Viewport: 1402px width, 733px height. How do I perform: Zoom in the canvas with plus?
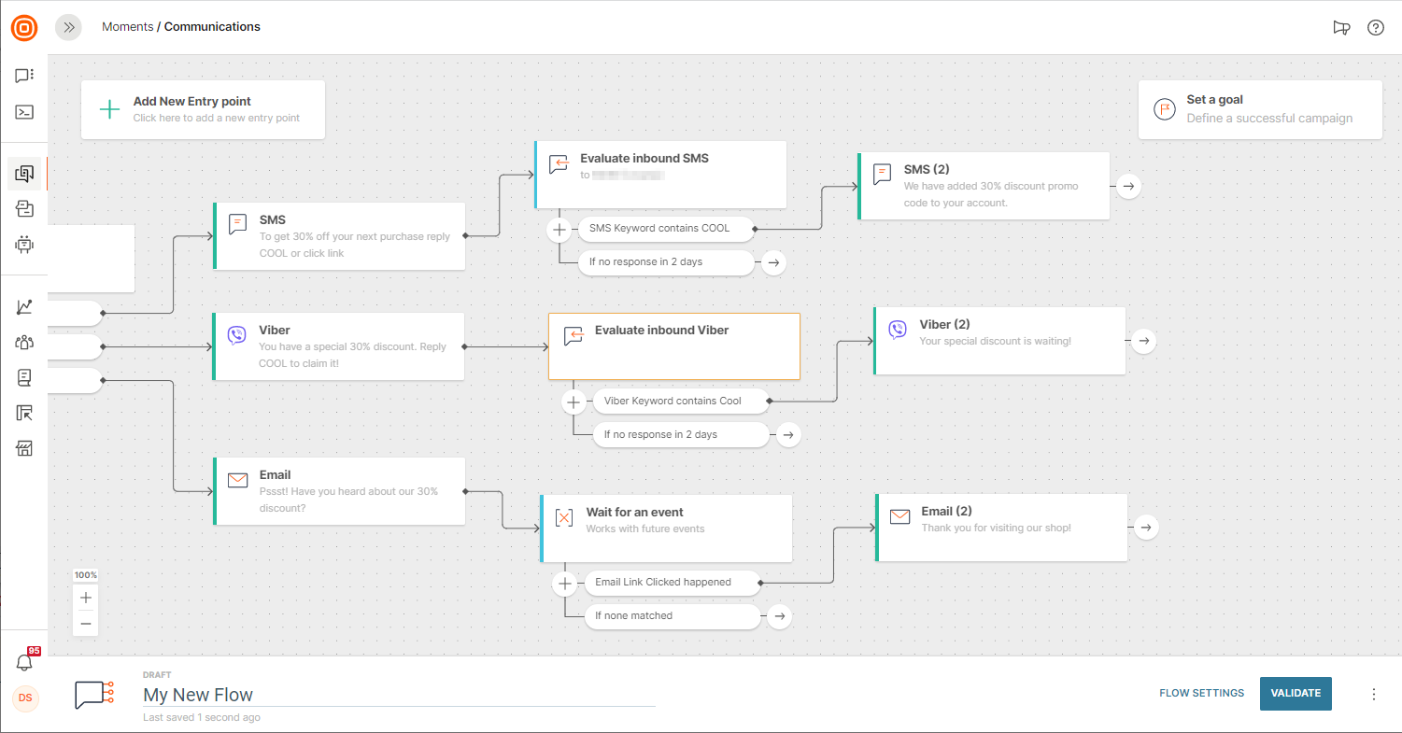point(86,598)
